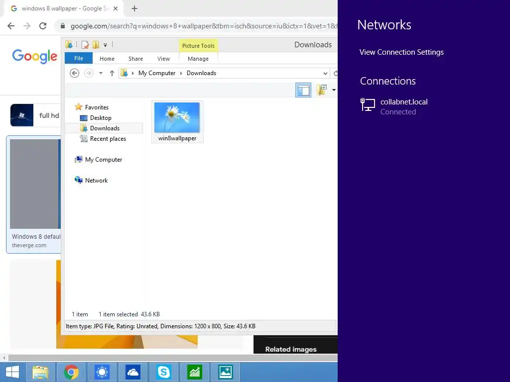
Task: Open the File ribbon tab
Action: (79, 58)
